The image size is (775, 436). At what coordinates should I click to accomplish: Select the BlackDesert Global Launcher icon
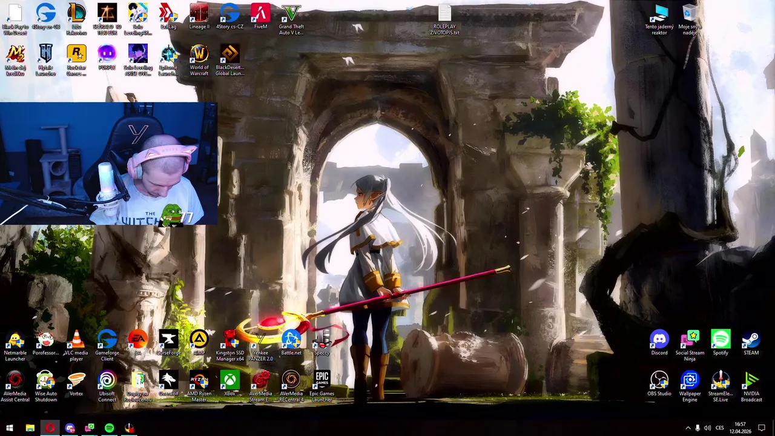229,61
